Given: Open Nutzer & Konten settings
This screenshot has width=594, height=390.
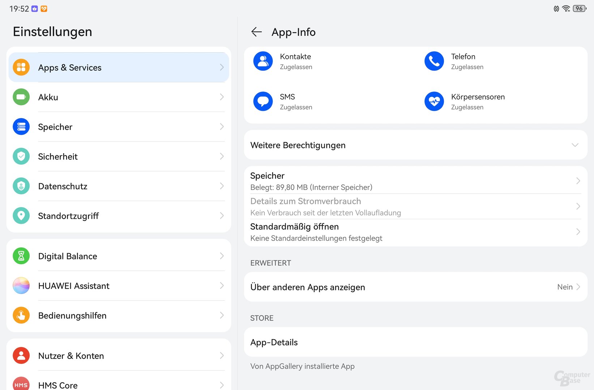Looking at the screenshot, I should (x=119, y=356).
